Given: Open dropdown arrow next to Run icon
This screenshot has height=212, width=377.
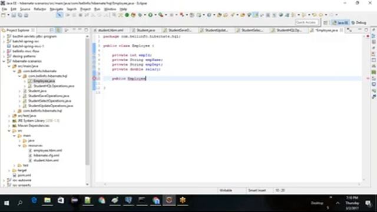Looking at the screenshot, I should click(156, 15).
